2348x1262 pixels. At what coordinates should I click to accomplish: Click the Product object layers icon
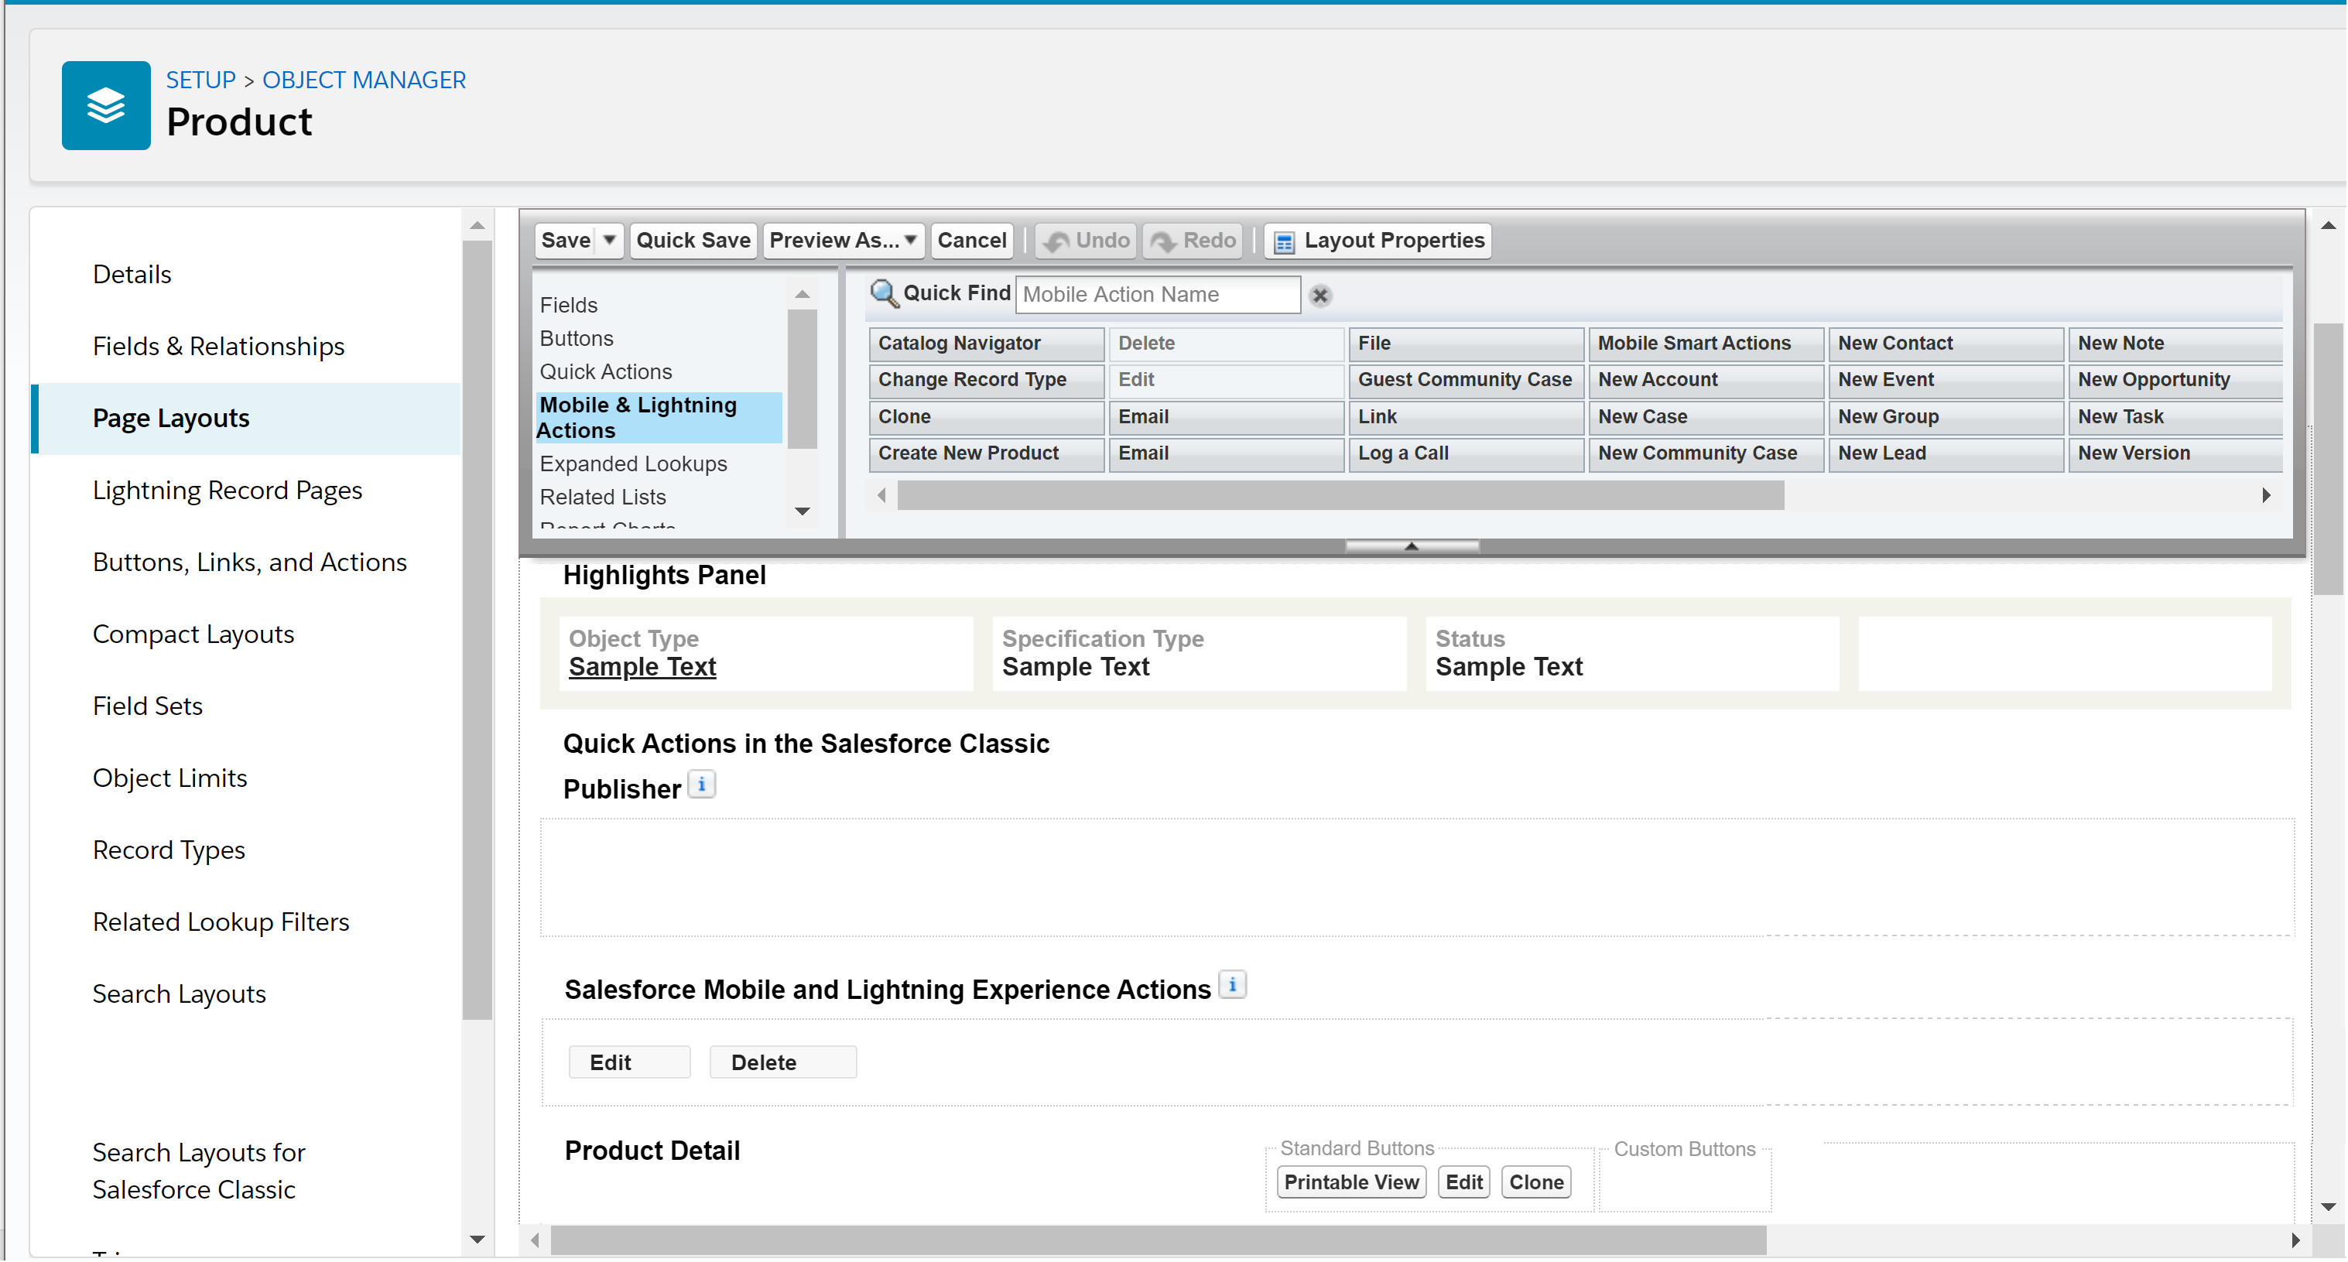[x=106, y=106]
